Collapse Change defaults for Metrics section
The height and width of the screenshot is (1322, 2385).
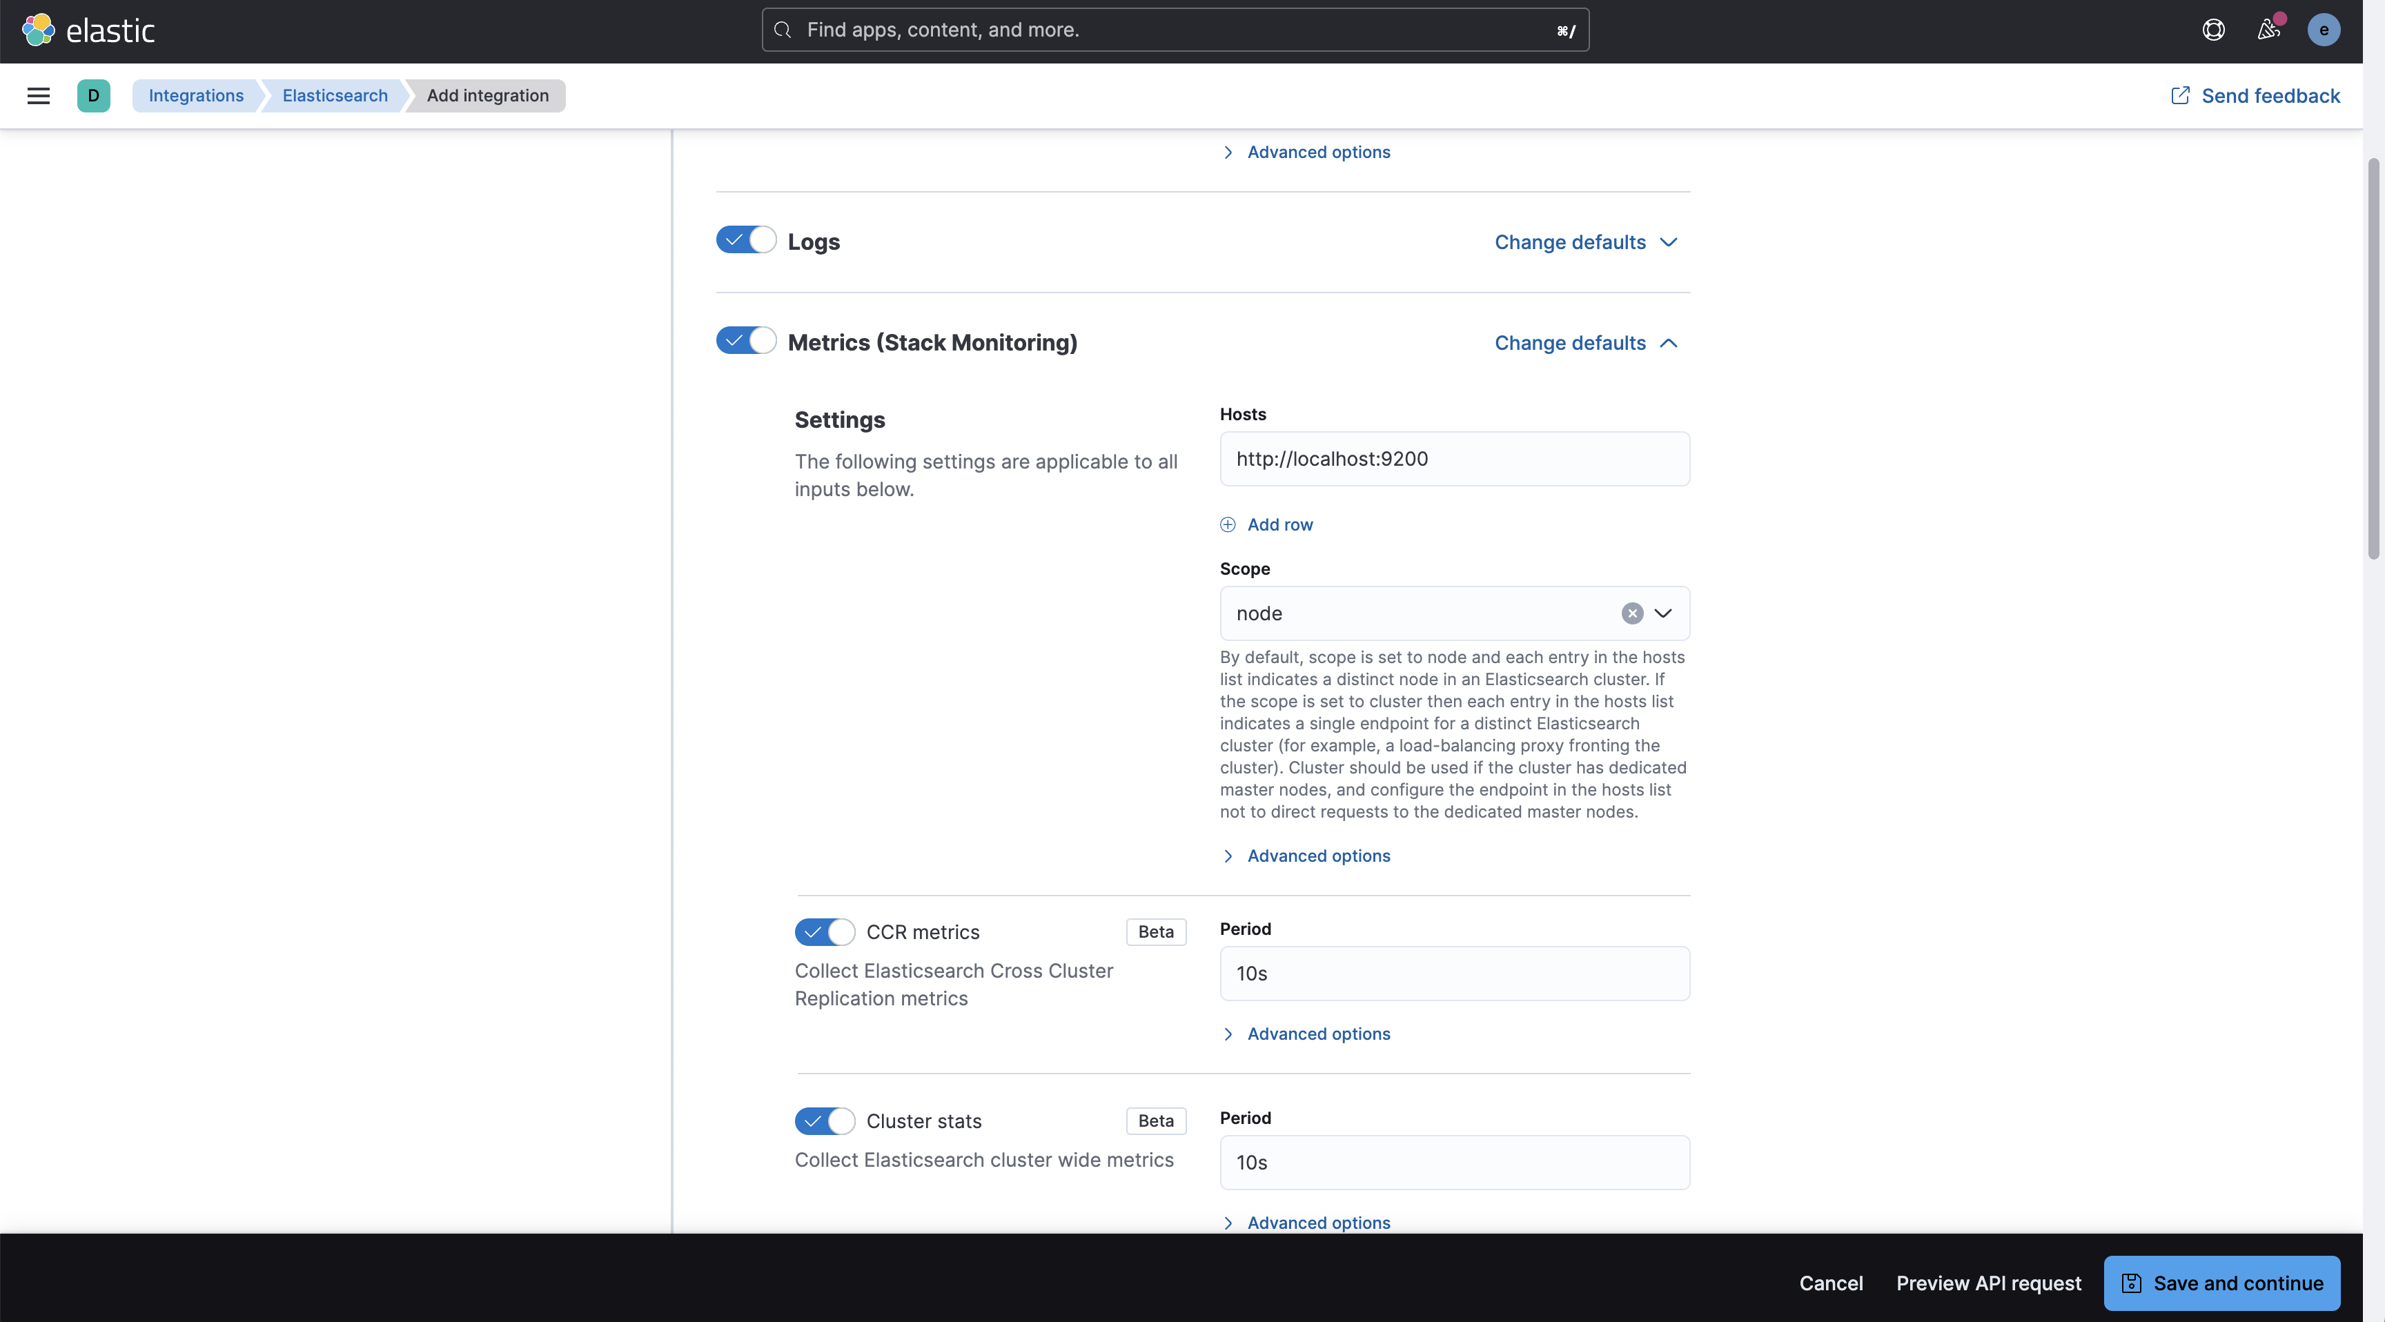[x=1585, y=342]
